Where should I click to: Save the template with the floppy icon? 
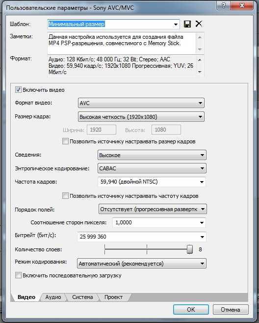click(x=187, y=24)
